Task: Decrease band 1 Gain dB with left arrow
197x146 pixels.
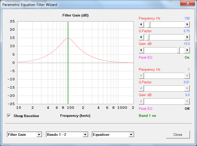Action: tap(141, 50)
